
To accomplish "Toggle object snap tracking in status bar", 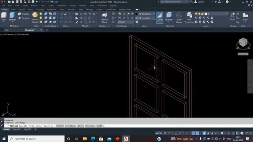I will (x=193, y=133).
